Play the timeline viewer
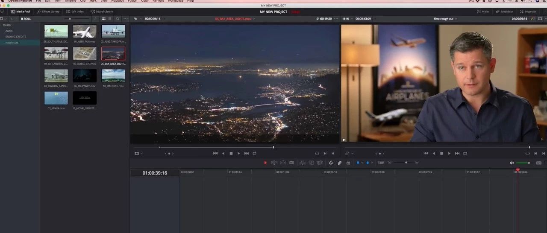The width and height of the screenshot is (547, 233). [x=449, y=153]
